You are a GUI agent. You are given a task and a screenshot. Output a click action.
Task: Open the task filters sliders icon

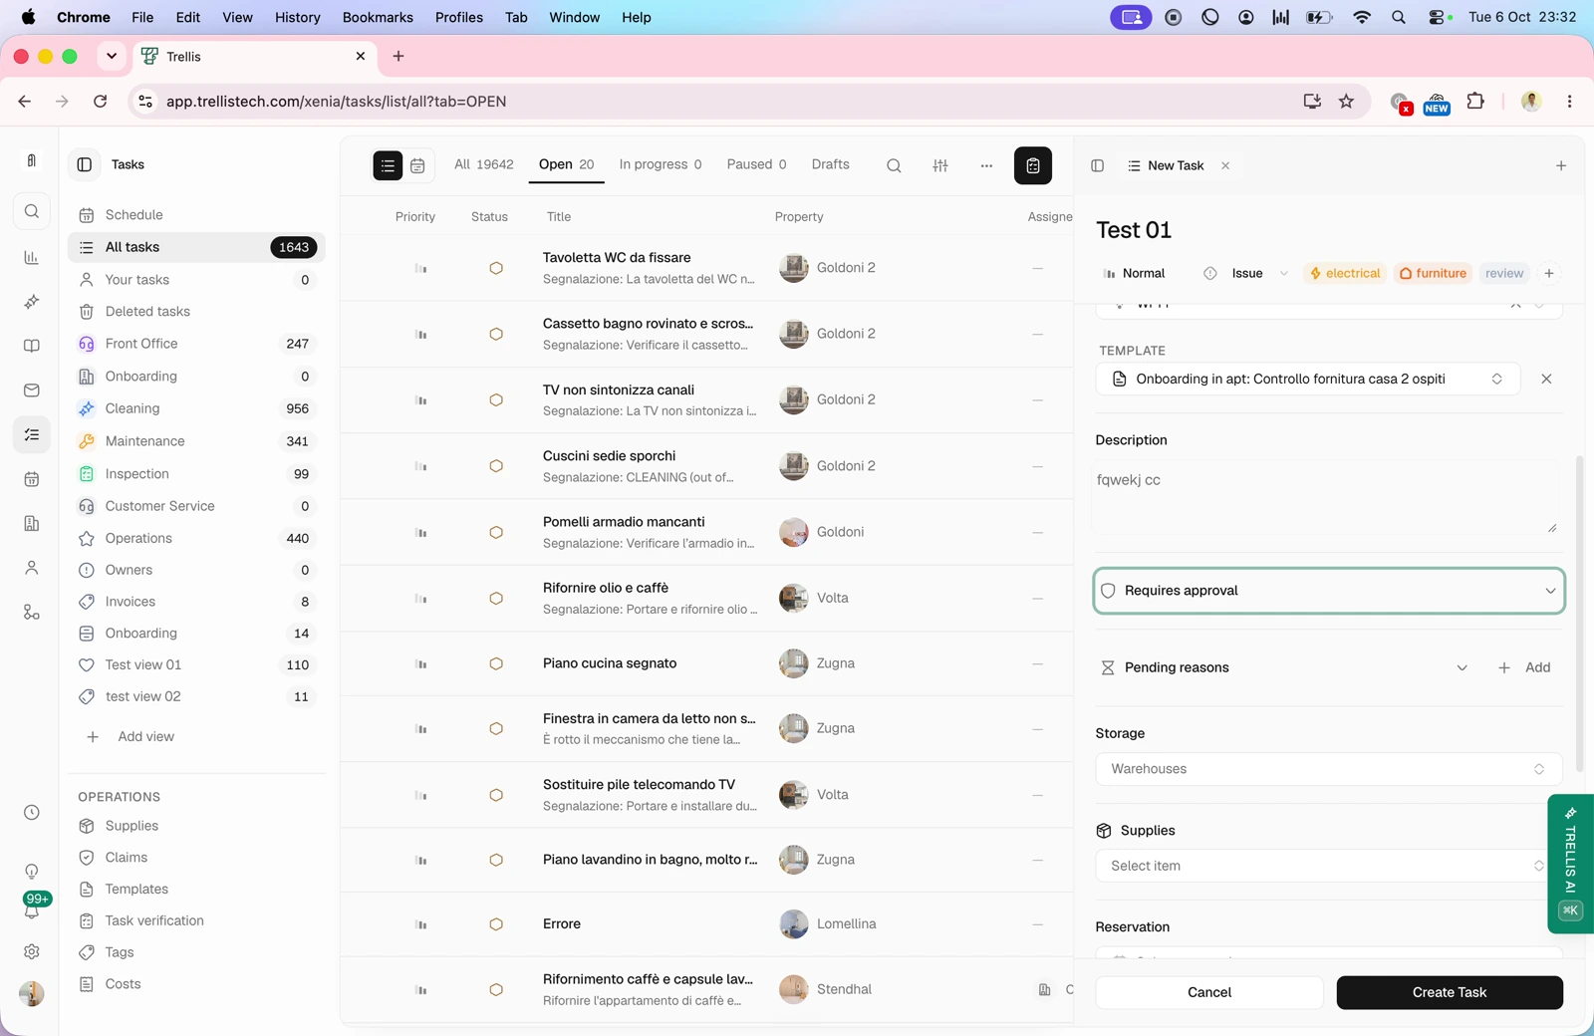pyautogui.click(x=940, y=165)
